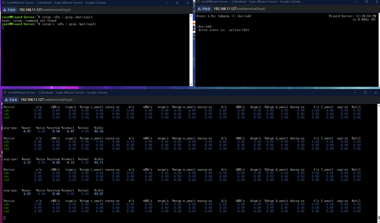Click the %iowait value 0.15
Viewport: 380px width, 223px height.
tap(71, 162)
